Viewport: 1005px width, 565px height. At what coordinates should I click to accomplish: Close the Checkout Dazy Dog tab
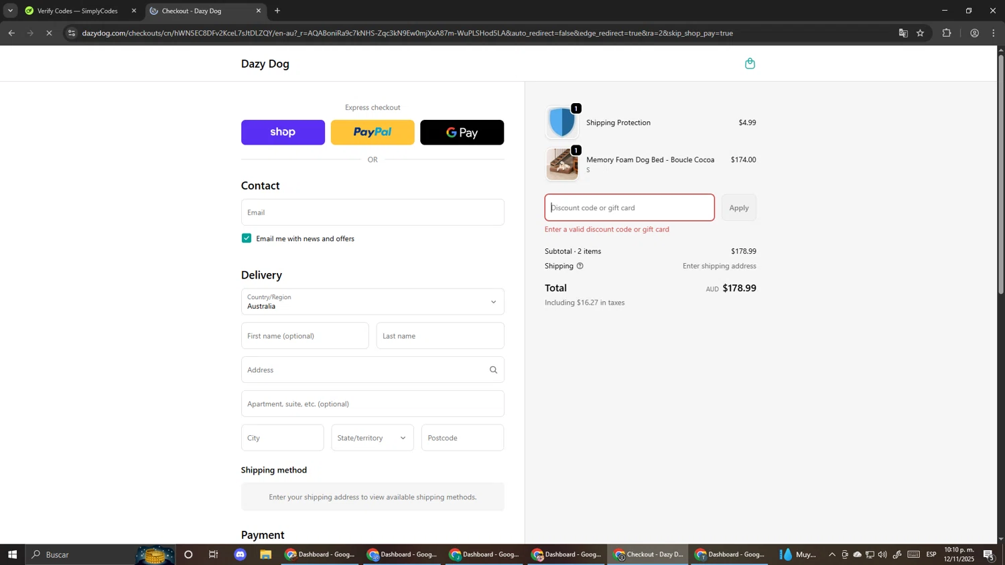tap(259, 11)
